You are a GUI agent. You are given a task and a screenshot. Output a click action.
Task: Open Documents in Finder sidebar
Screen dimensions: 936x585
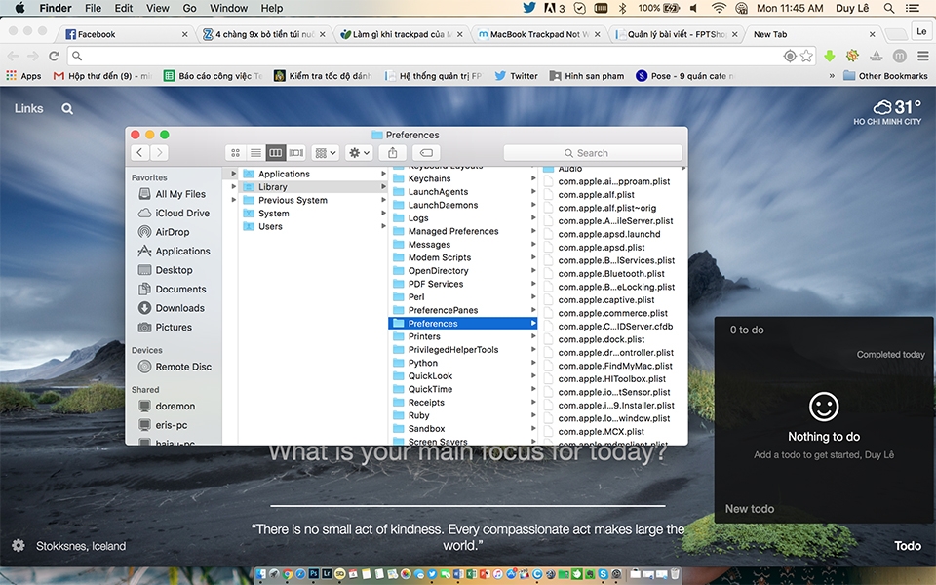coord(172,290)
